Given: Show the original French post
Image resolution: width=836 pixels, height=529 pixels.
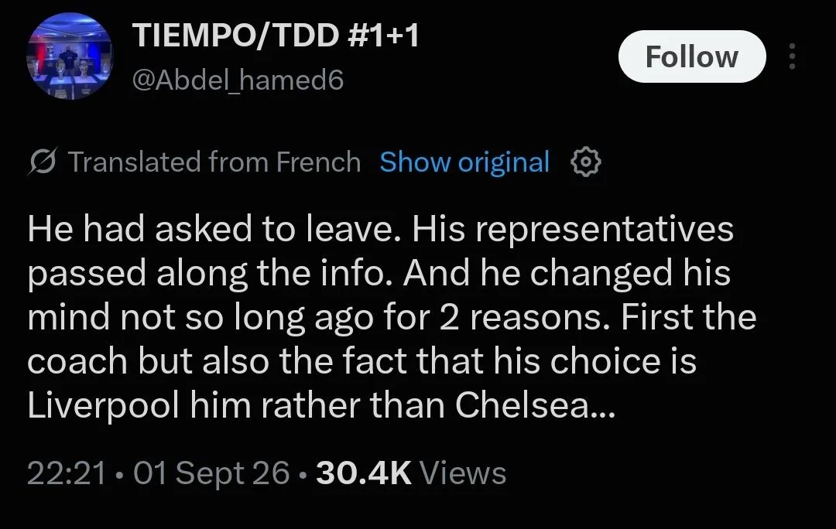Looking at the screenshot, I should click(x=464, y=162).
